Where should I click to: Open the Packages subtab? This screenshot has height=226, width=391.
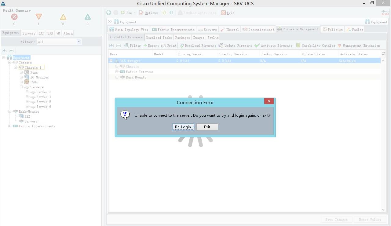[x=182, y=38]
